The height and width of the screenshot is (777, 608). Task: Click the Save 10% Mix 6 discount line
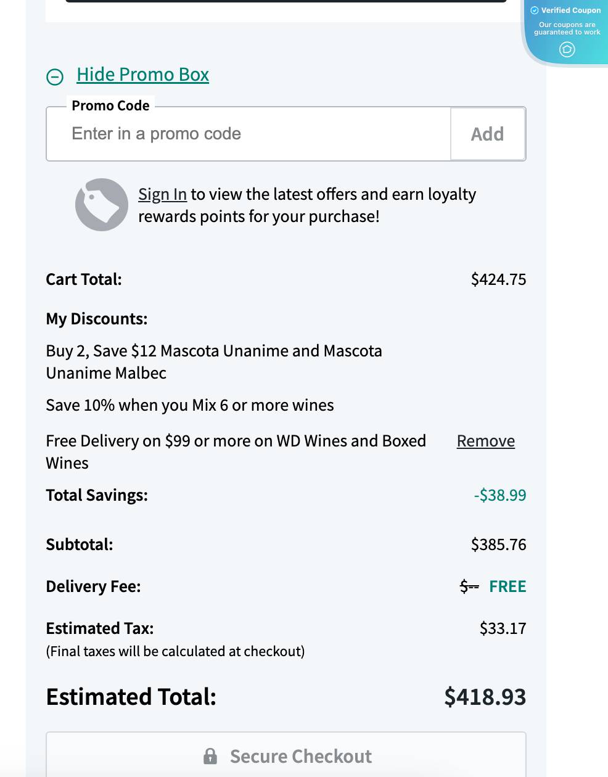tap(190, 405)
